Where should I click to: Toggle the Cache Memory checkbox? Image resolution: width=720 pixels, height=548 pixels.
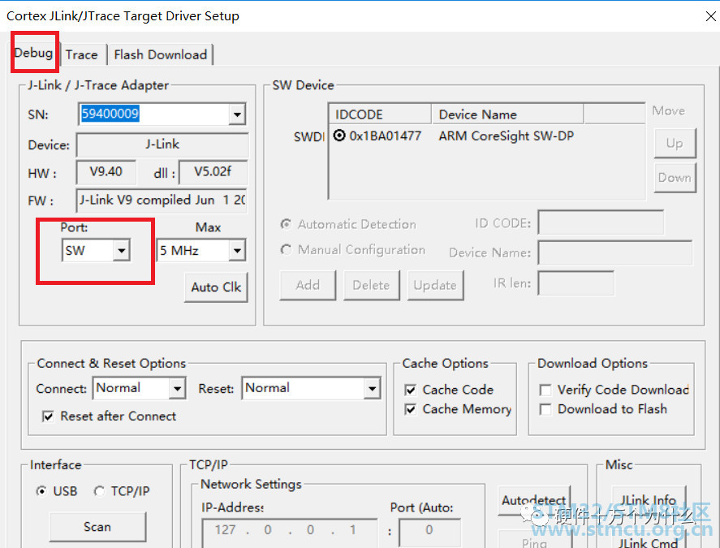pyautogui.click(x=411, y=409)
